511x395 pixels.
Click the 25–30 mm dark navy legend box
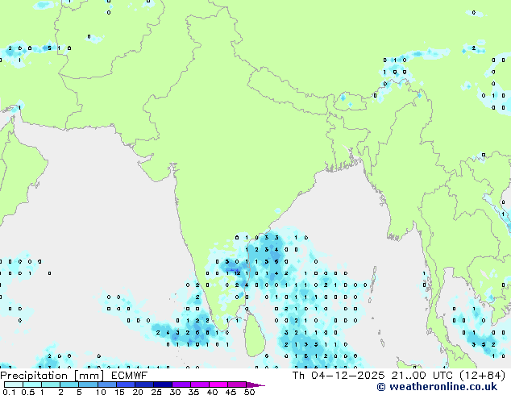pos(162,385)
